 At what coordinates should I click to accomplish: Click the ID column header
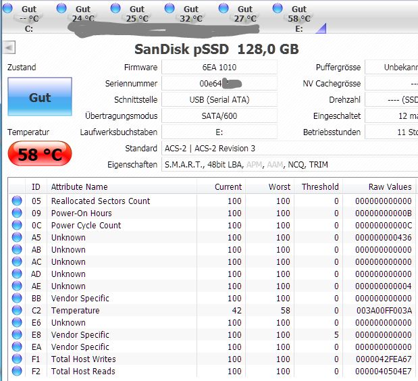pos(36,186)
